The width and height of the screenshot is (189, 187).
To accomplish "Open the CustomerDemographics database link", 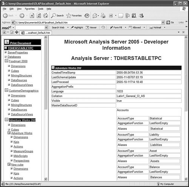I will click(23, 91).
